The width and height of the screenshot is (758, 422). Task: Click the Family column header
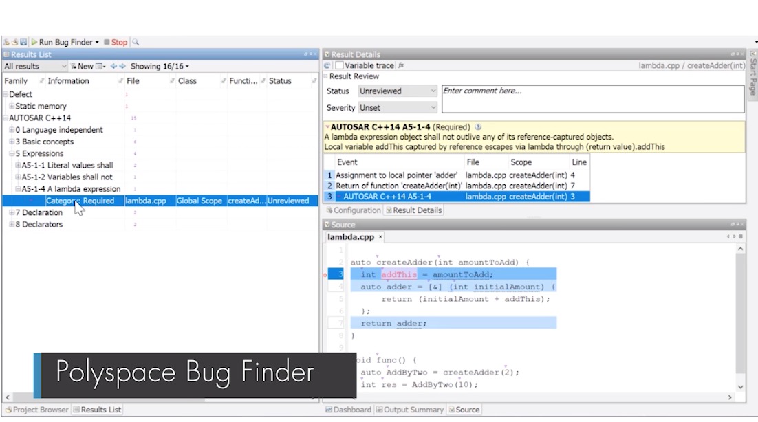click(16, 81)
